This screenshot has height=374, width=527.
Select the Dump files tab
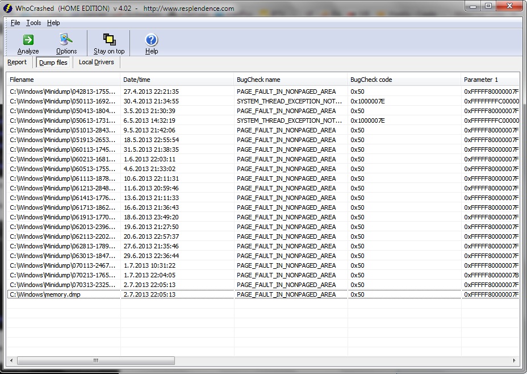pos(53,63)
